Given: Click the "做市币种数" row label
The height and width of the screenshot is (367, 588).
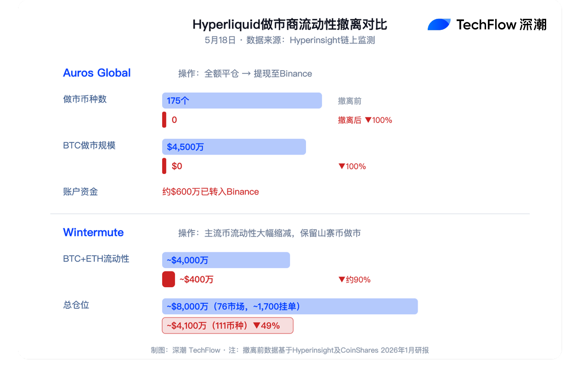Looking at the screenshot, I should pos(85,99).
